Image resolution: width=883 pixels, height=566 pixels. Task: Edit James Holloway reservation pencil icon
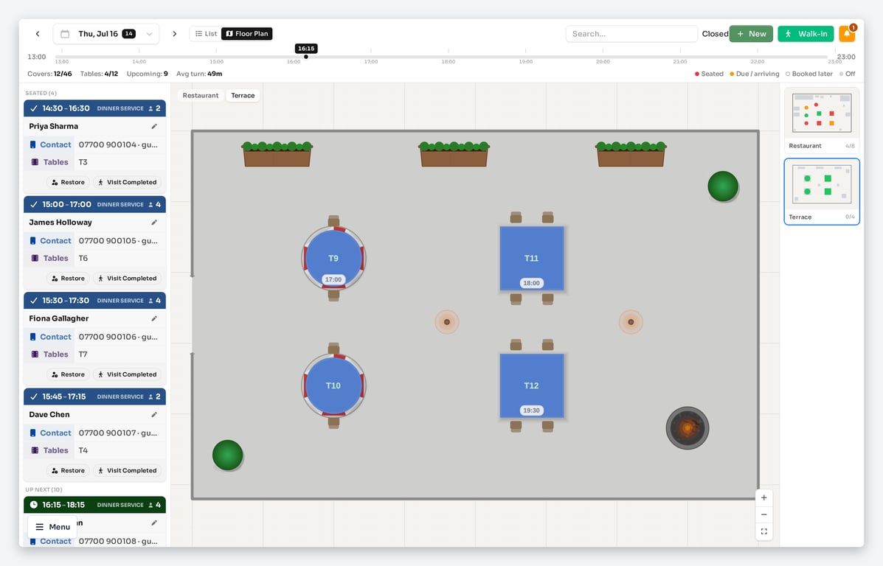click(154, 223)
